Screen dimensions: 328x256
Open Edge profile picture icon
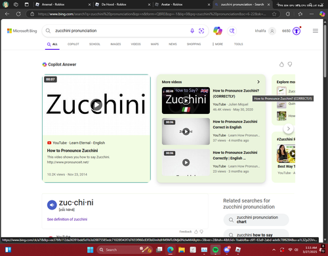[5, 5]
